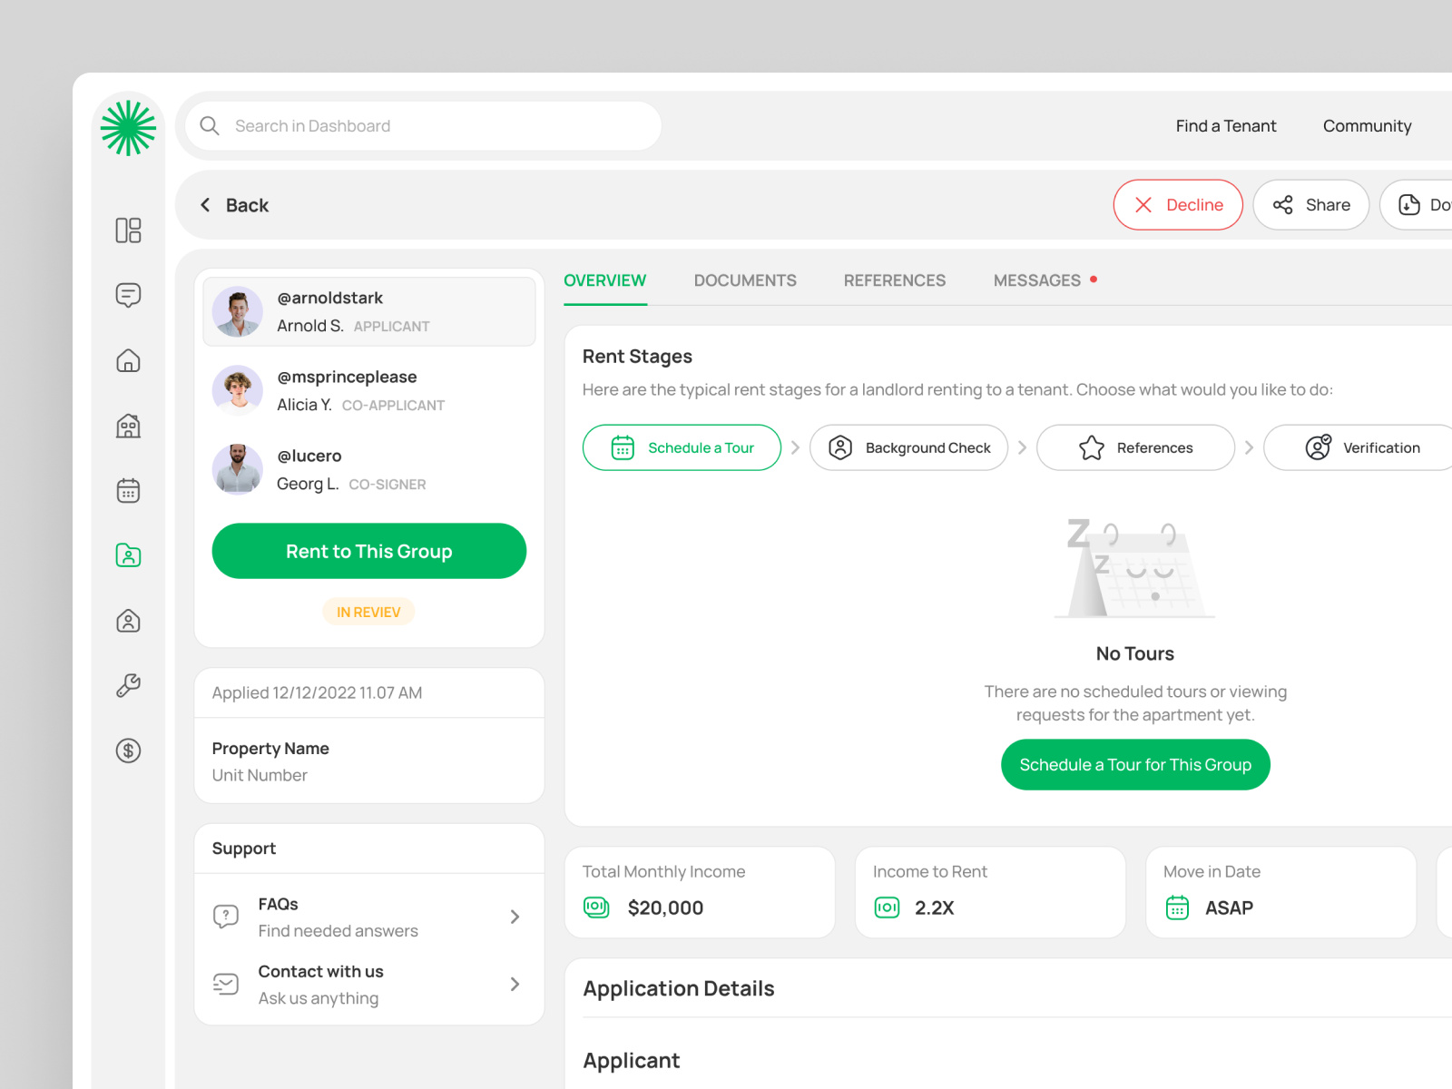Click Rent to This Group
The height and width of the screenshot is (1089, 1452).
[x=368, y=551]
